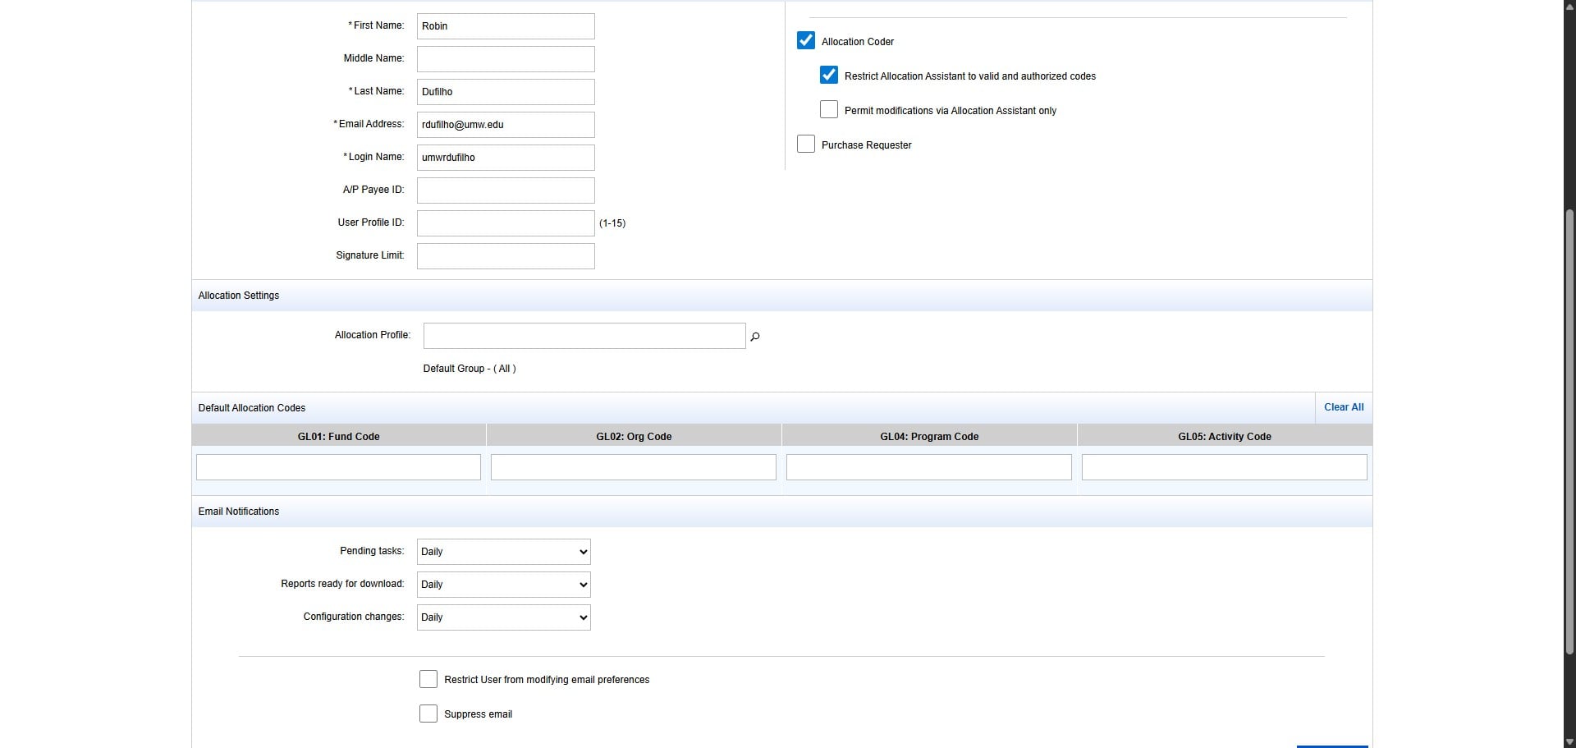Click the GL01: Fund Code input
1576x748 pixels.
338,467
